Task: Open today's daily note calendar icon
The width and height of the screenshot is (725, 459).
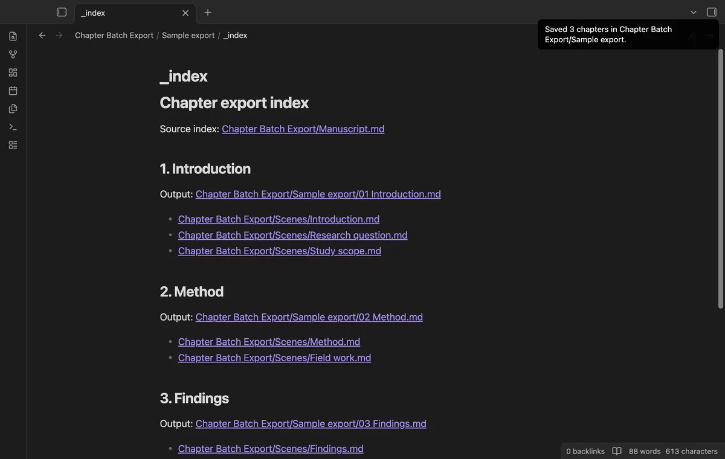Action: (13, 91)
